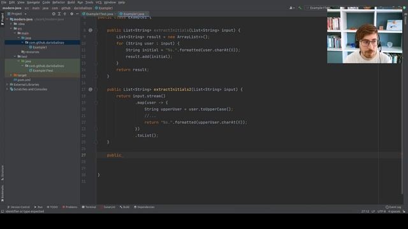Click the collapse all icon in Project panel header
Image resolution: width=408 pixels, height=229 pixels.
point(65,14)
